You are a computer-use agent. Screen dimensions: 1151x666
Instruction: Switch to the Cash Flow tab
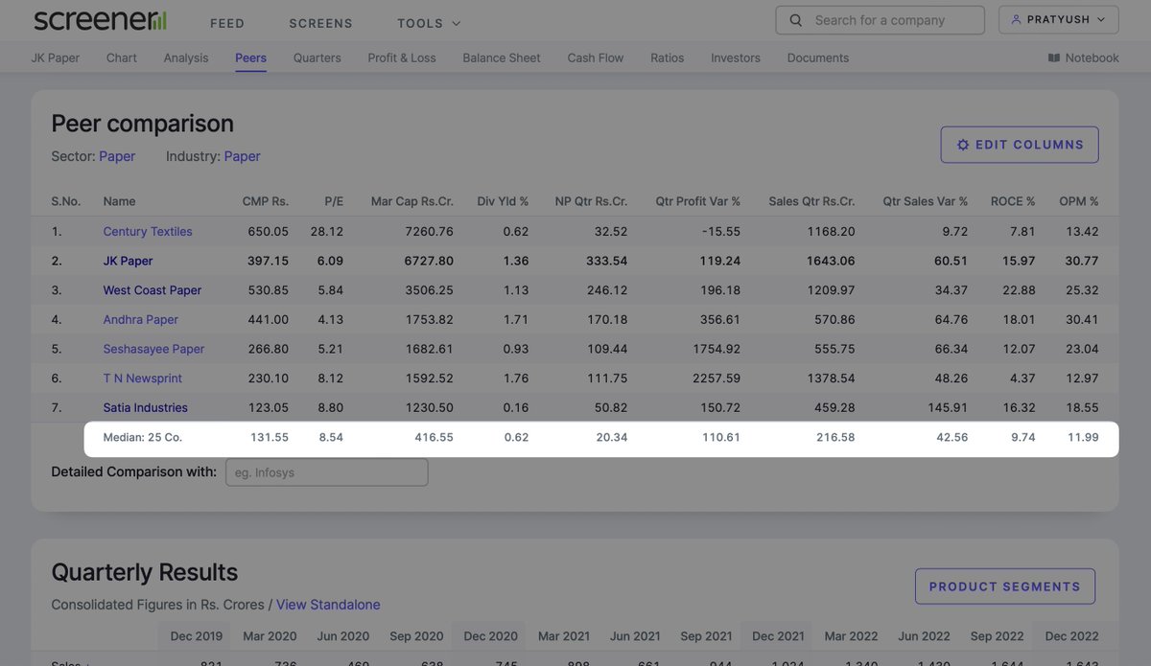[596, 57]
